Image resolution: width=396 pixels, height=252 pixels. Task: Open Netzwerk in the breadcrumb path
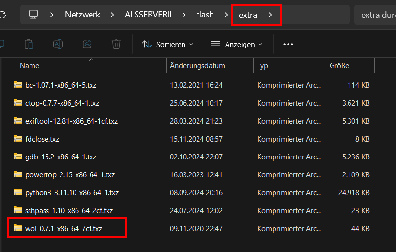[83, 15]
